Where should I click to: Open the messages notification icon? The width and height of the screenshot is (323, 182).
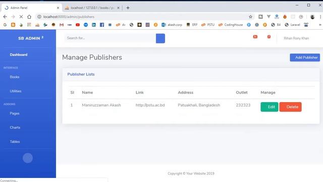(269, 37)
